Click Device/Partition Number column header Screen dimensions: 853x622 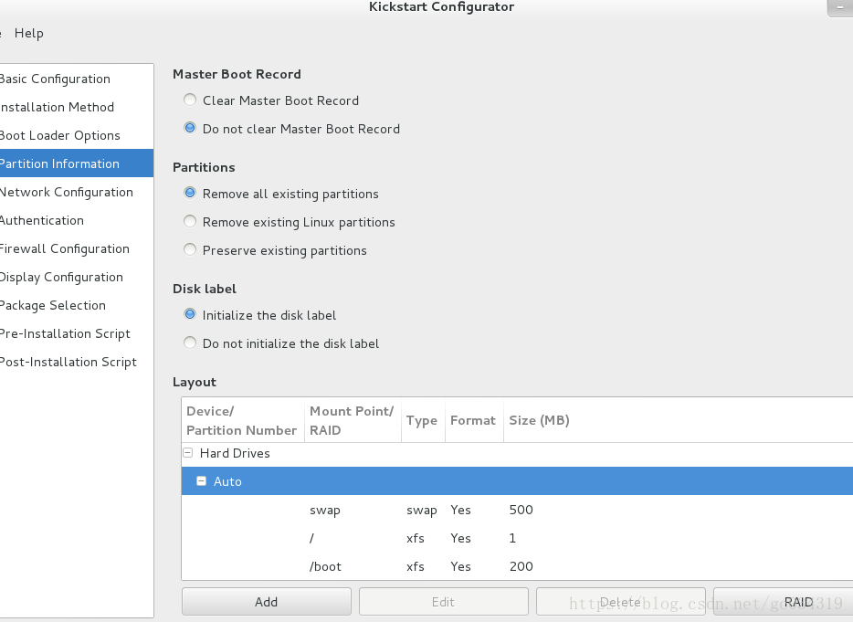(243, 420)
